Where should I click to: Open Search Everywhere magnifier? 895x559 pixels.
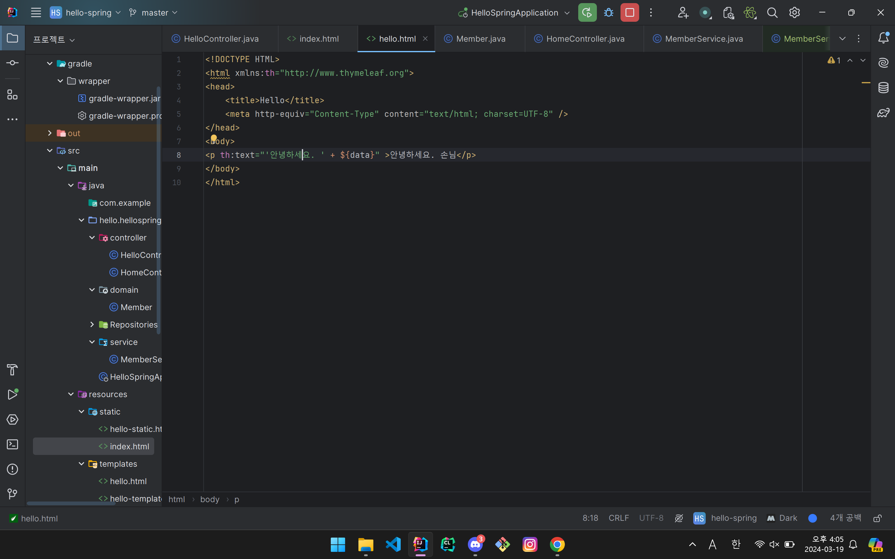coord(772,12)
